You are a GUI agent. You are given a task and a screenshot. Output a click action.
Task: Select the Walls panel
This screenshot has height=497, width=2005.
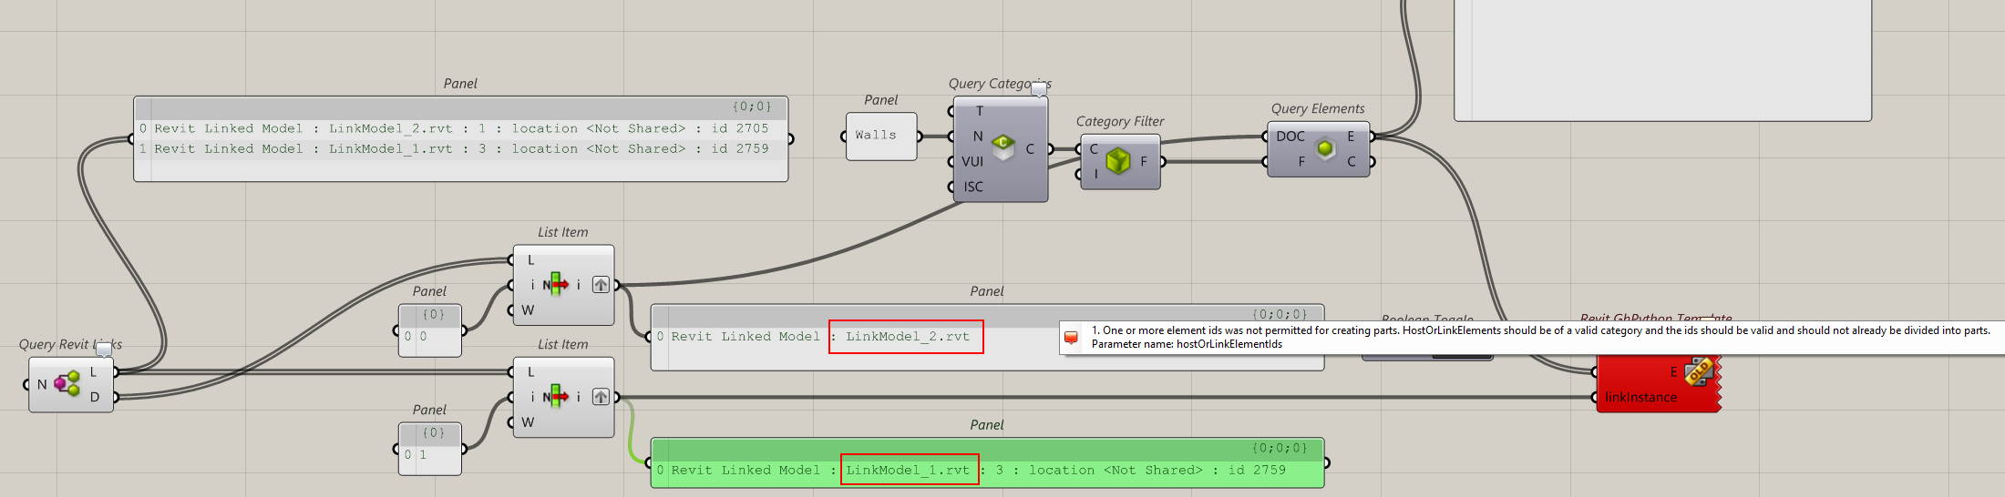pos(881,136)
